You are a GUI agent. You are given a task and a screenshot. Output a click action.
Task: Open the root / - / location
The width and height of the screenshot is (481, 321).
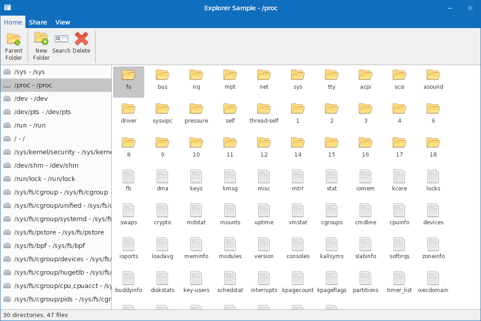(x=56, y=139)
